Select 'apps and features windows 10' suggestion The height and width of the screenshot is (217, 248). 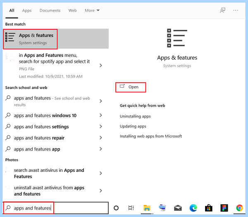coord(45,115)
